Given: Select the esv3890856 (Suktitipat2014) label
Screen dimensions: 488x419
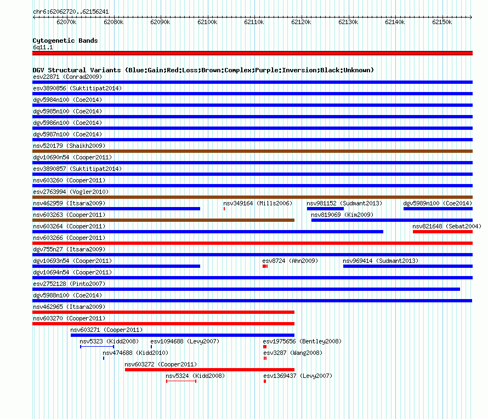Looking at the screenshot, I should 77,88.
